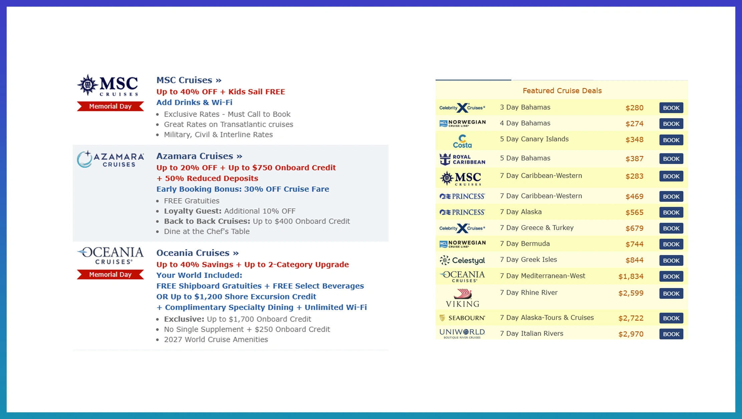742x419 pixels.
Task: Click the Oceania Cruises logo in promotions
Action: (x=110, y=256)
